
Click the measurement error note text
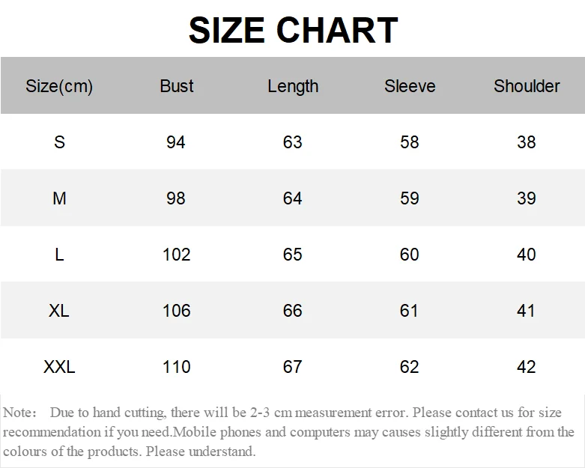point(288,432)
